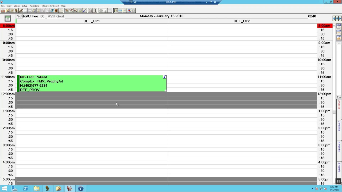Click the highlighted yellow panel toolbar icon
The height and width of the screenshot is (192, 342).
coord(115,10)
